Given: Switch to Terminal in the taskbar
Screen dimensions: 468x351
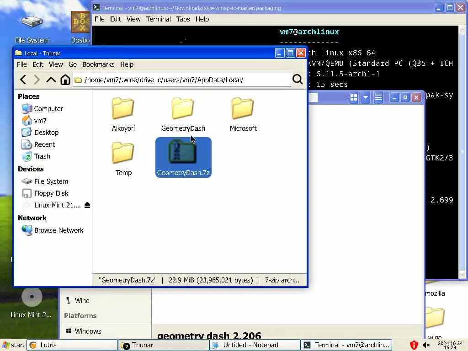Looking at the screenshot, I should pos(346,345).
